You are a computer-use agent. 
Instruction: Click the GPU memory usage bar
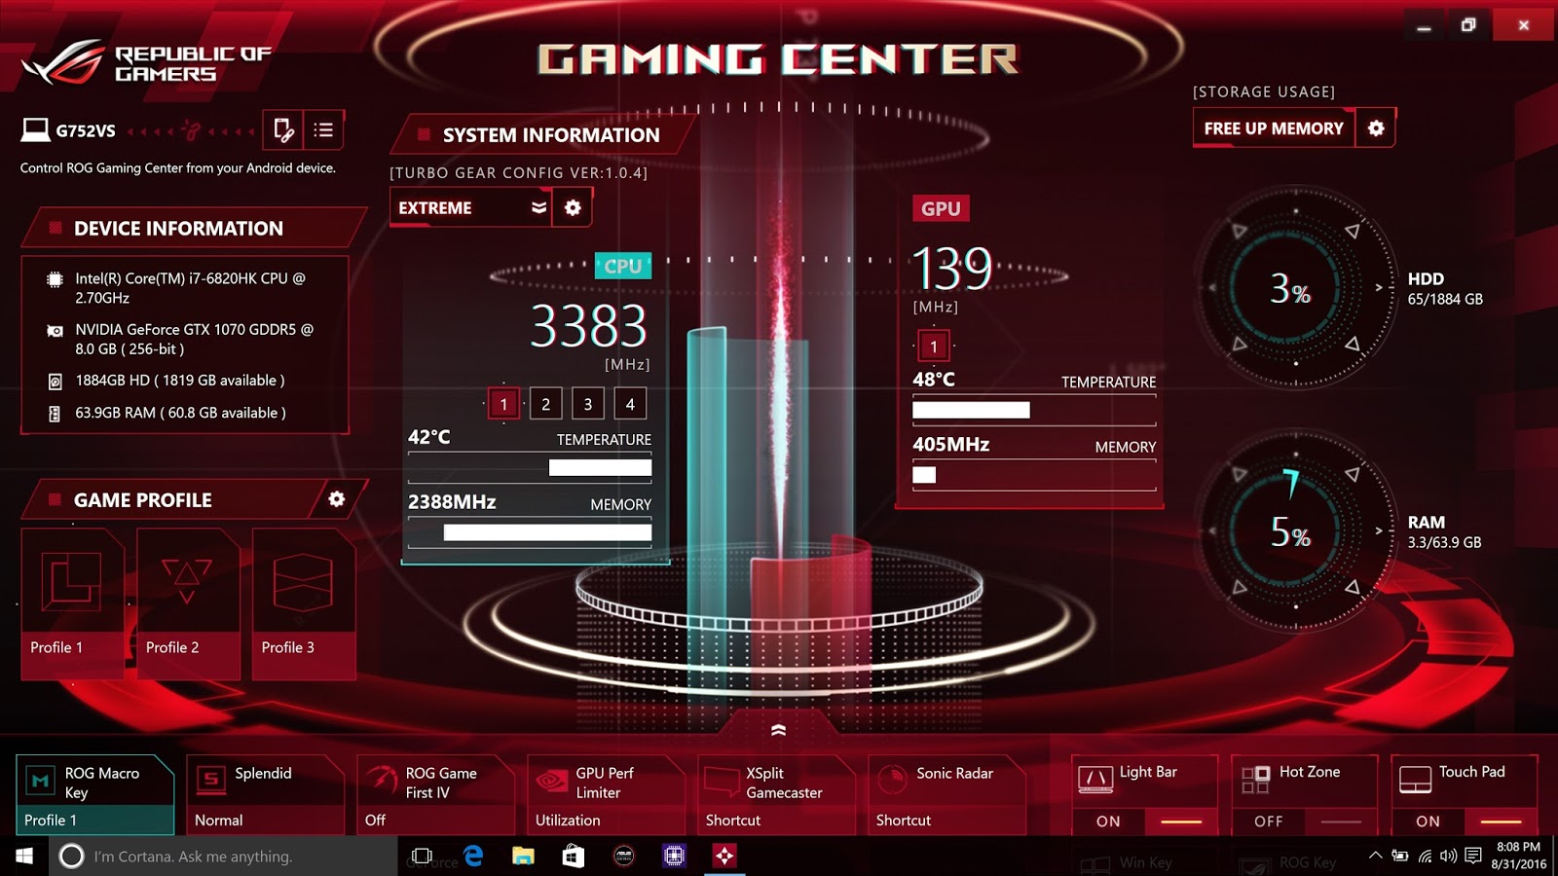(1034, 475)
